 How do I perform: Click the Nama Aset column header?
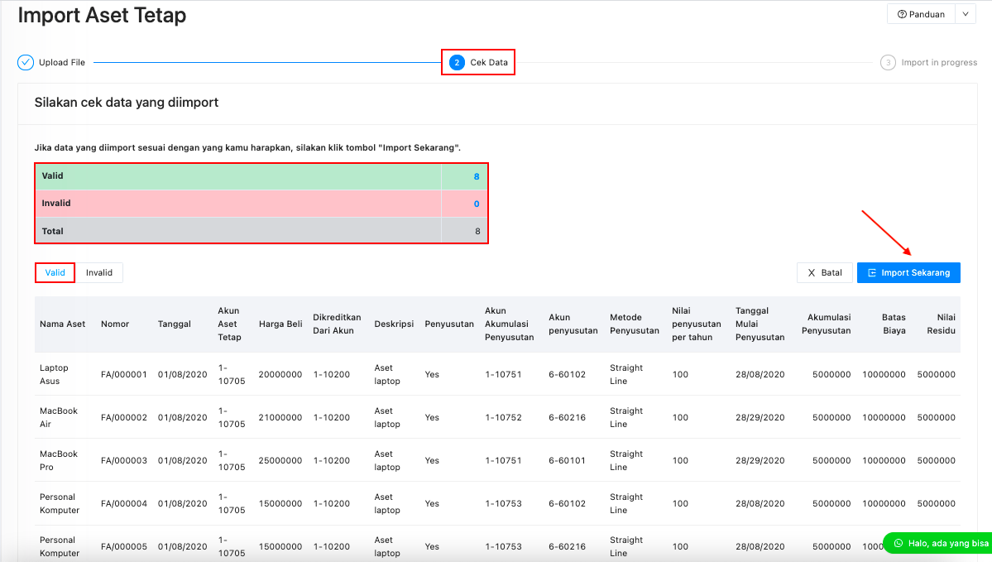pos(63,324)
